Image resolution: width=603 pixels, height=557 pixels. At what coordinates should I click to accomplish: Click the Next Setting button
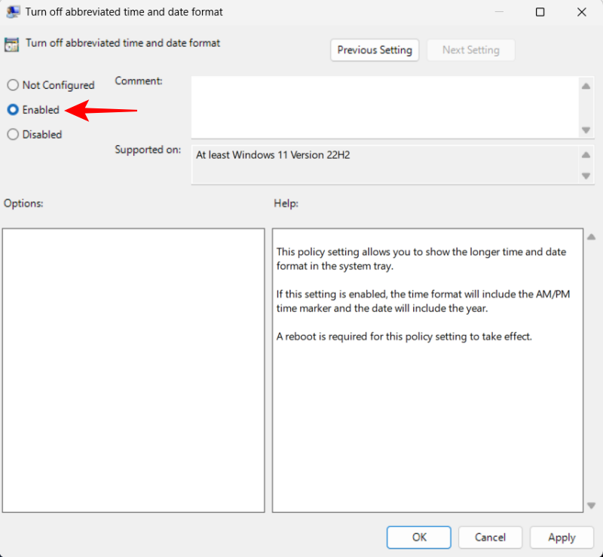[x=470, y=50]
